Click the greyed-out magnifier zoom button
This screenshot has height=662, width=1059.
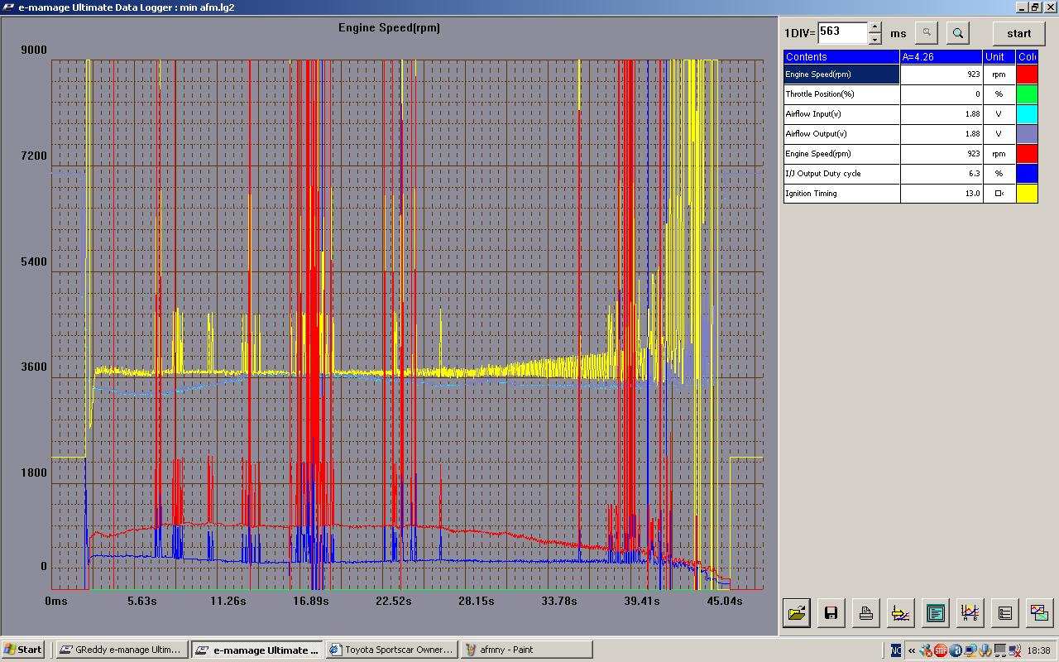coord(927,33)
